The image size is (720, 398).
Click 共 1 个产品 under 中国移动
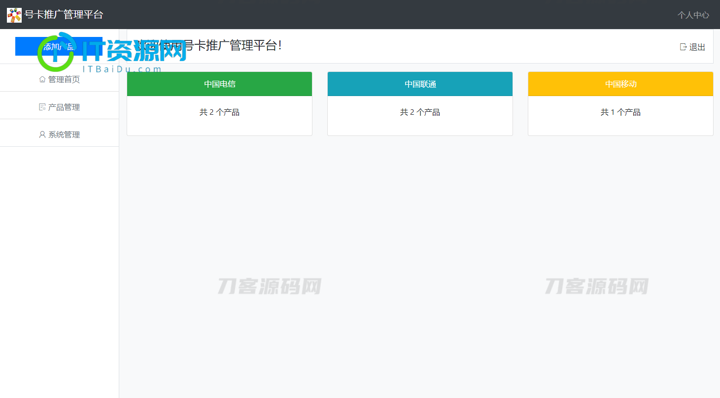[620, 112]
